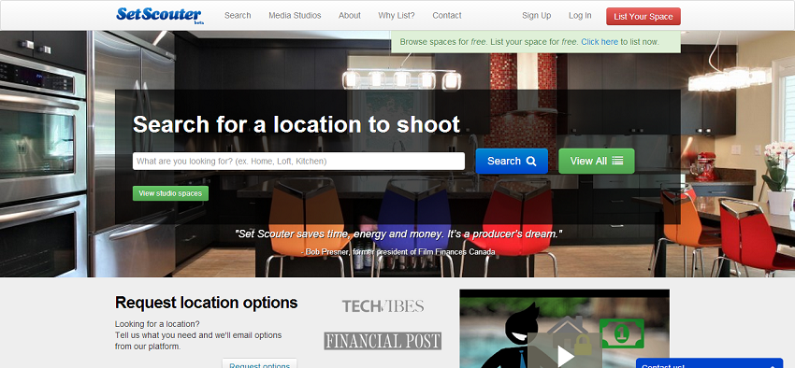Follow the 'Click here' link in banner
The width and height of the screenshot is (795, 368).
tap(600, 42)
